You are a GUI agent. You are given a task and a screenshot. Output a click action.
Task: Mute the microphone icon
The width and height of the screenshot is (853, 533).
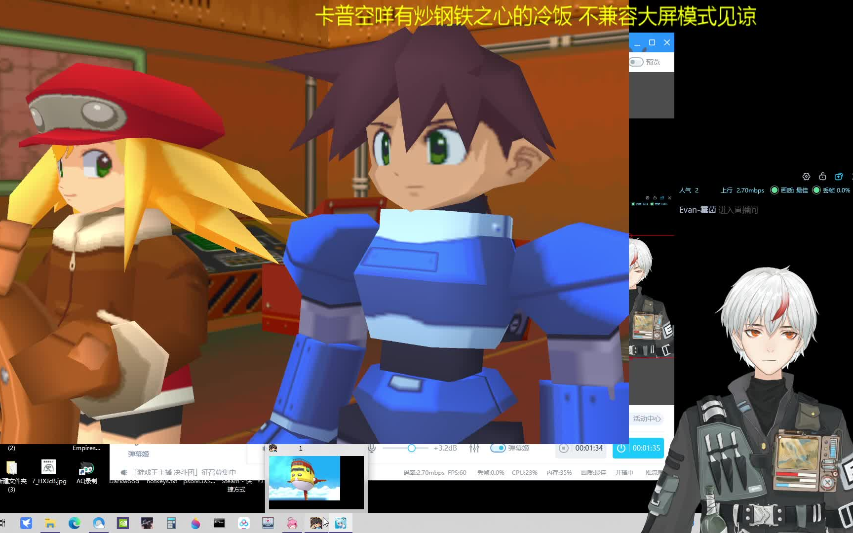click(x=372, y=448)
